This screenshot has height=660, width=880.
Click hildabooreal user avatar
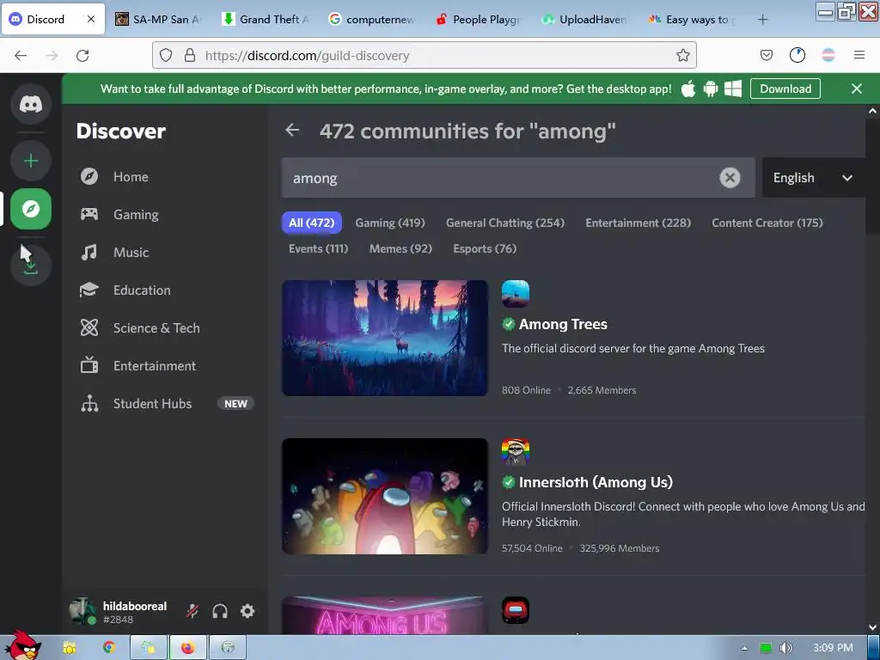[82, 611]
